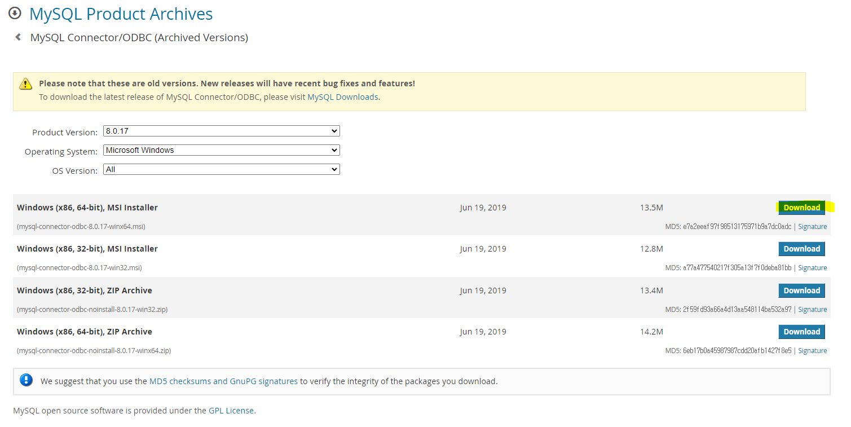Click the 13.5M file size
851x427 pixels.
coord(651,208)
